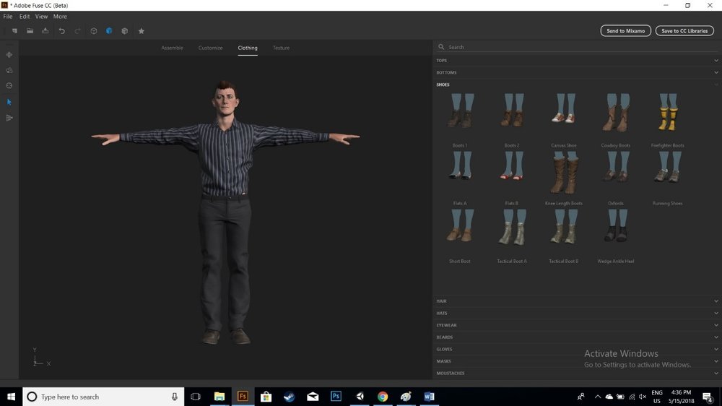The width and height of the screenshot is (722, 406).
Task: Open Google Chrome from the taskbar
Action: [x=383, y=397]
